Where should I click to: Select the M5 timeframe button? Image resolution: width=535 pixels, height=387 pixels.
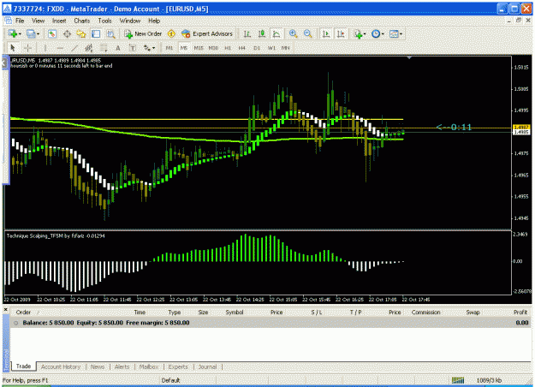pos(184,48)
